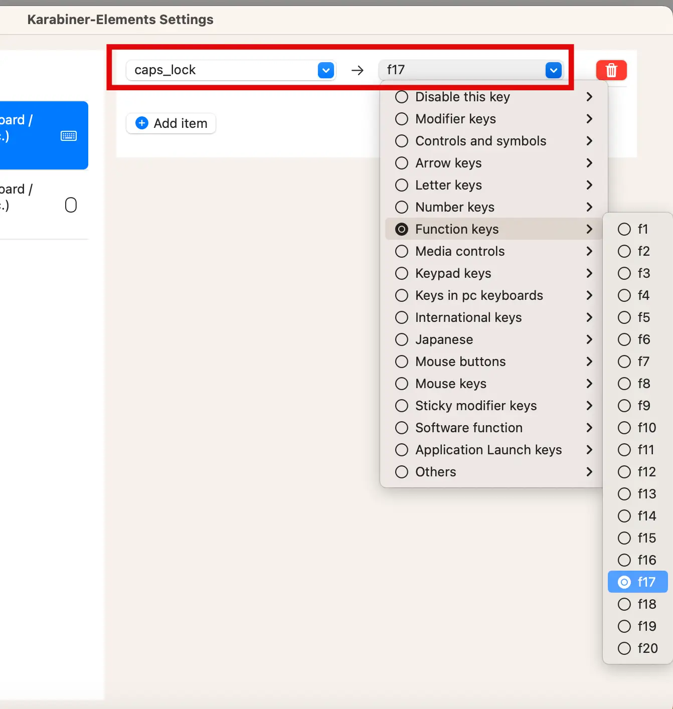Expand the Keys in pc keyboards submenu chevron
Image resolution: width=673 pixels, height=709 pixels.
(590, 295)
